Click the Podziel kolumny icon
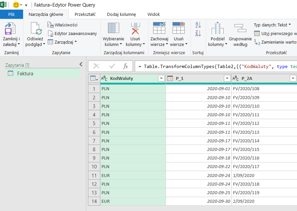This screenshot has height=211, width=297. pyautogui.click(x=217, y=29)
